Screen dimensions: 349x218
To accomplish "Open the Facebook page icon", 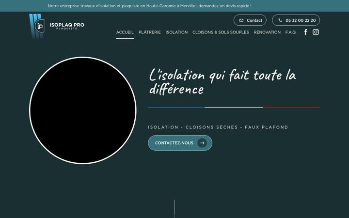I will pos(305,32).
